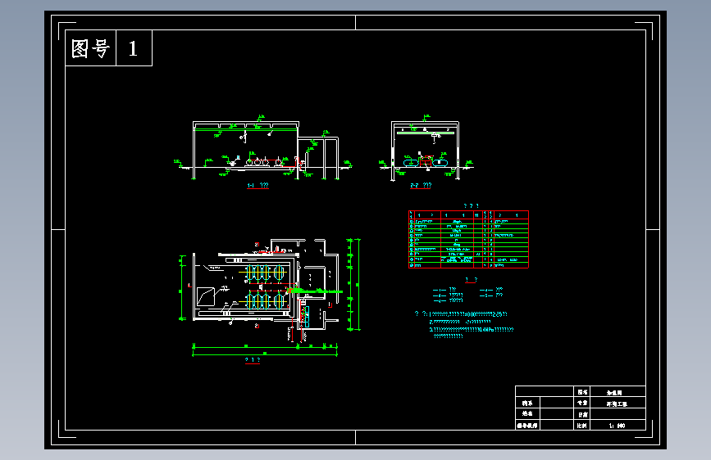The height and width of the screenshot is (460, 711).
Task: Select the floor plan view drawing
Action: (x=271, y=297)
